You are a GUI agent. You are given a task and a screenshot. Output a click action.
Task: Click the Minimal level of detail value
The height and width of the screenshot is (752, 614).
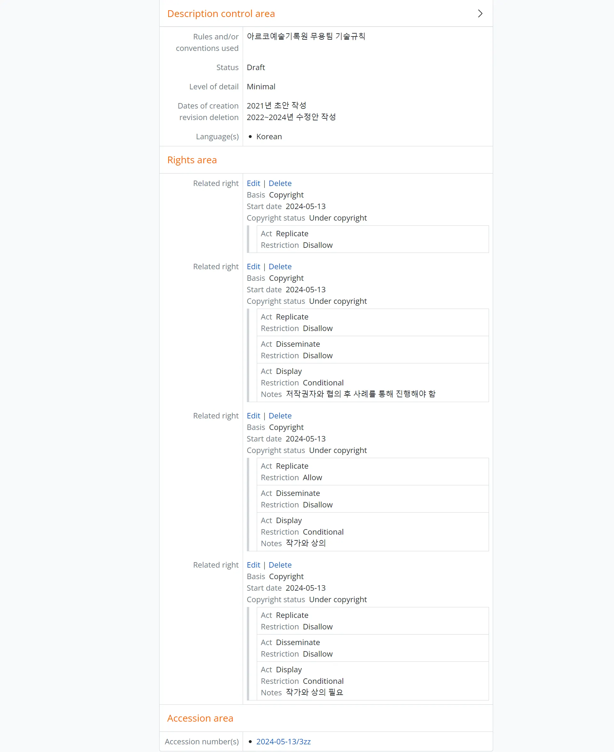pyautogui.click(x=261, y=87)
